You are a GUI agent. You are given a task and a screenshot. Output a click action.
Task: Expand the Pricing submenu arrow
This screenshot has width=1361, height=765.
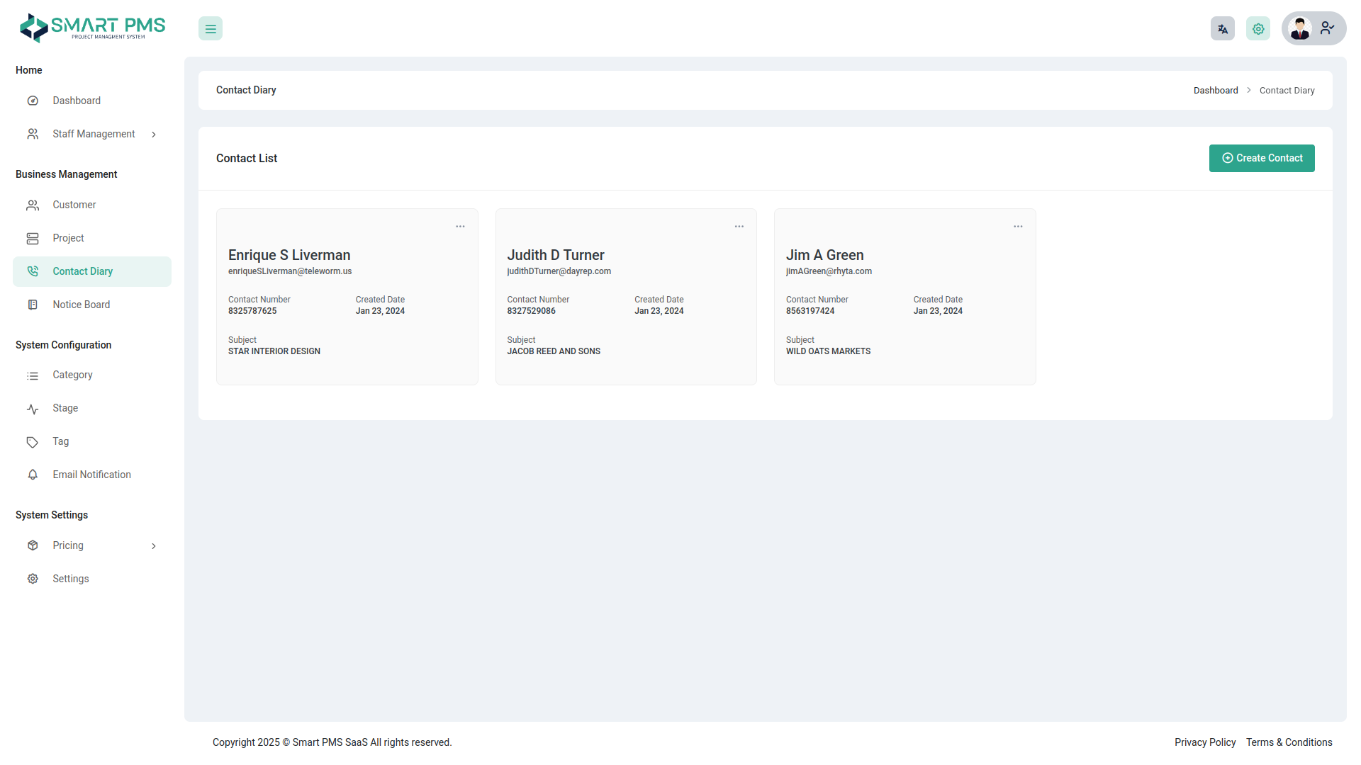coord(154,546)
